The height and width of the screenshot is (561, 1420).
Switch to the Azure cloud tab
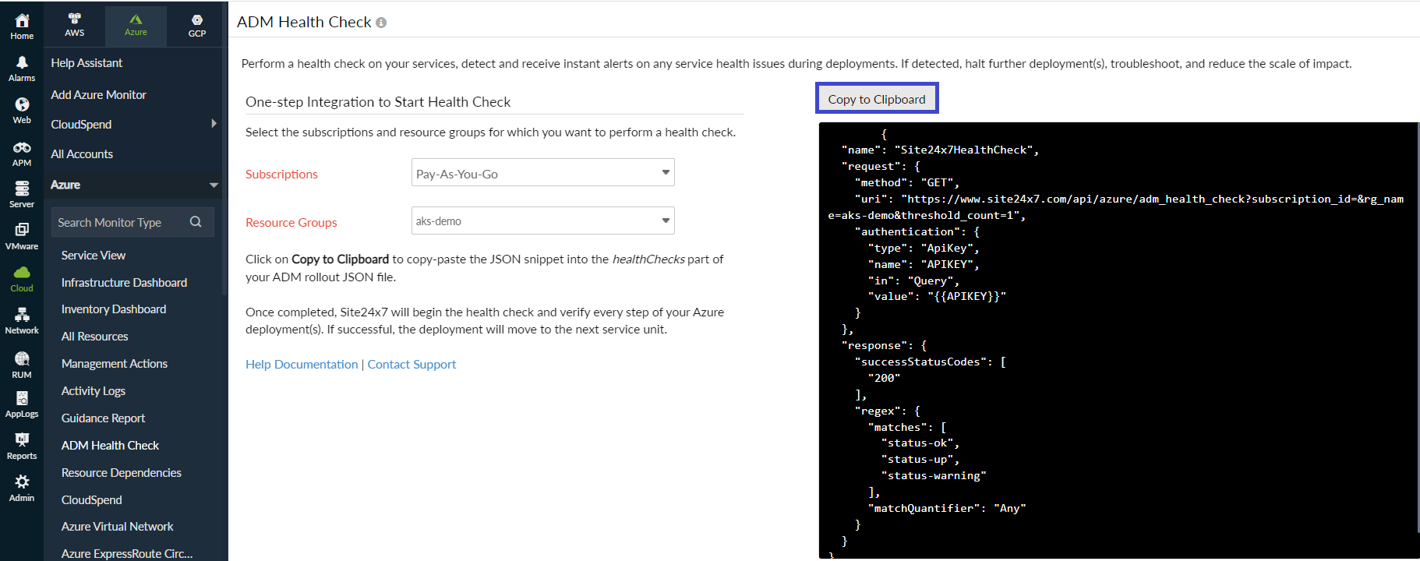pyautogui.click(x=136, y=25)
